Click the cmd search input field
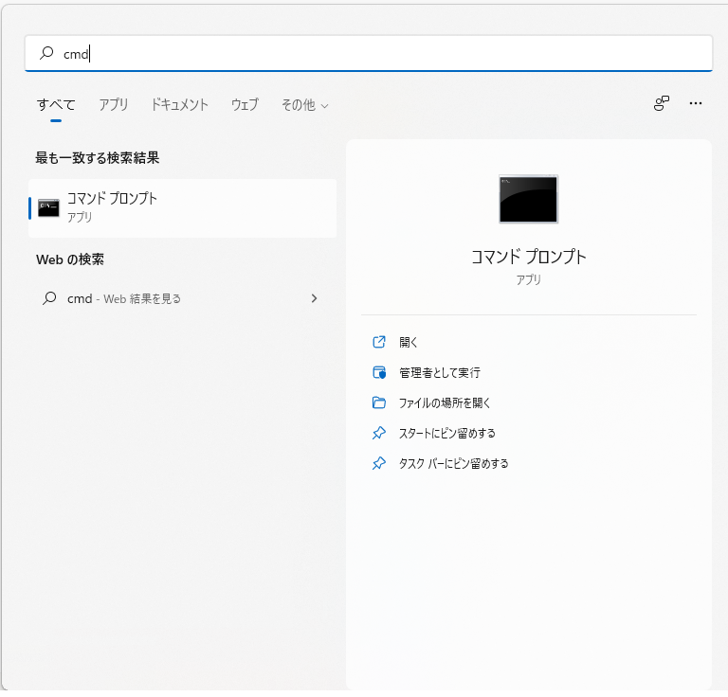This screenshot has width=728, height=697. [x=368, y=53]
